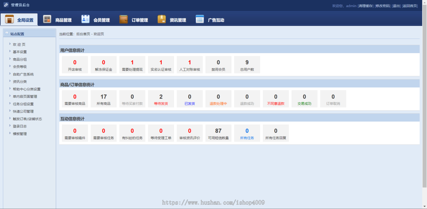Click the 需要审核任务 stat card
This screenshot has width=427, height=209.
pos(104,133)
